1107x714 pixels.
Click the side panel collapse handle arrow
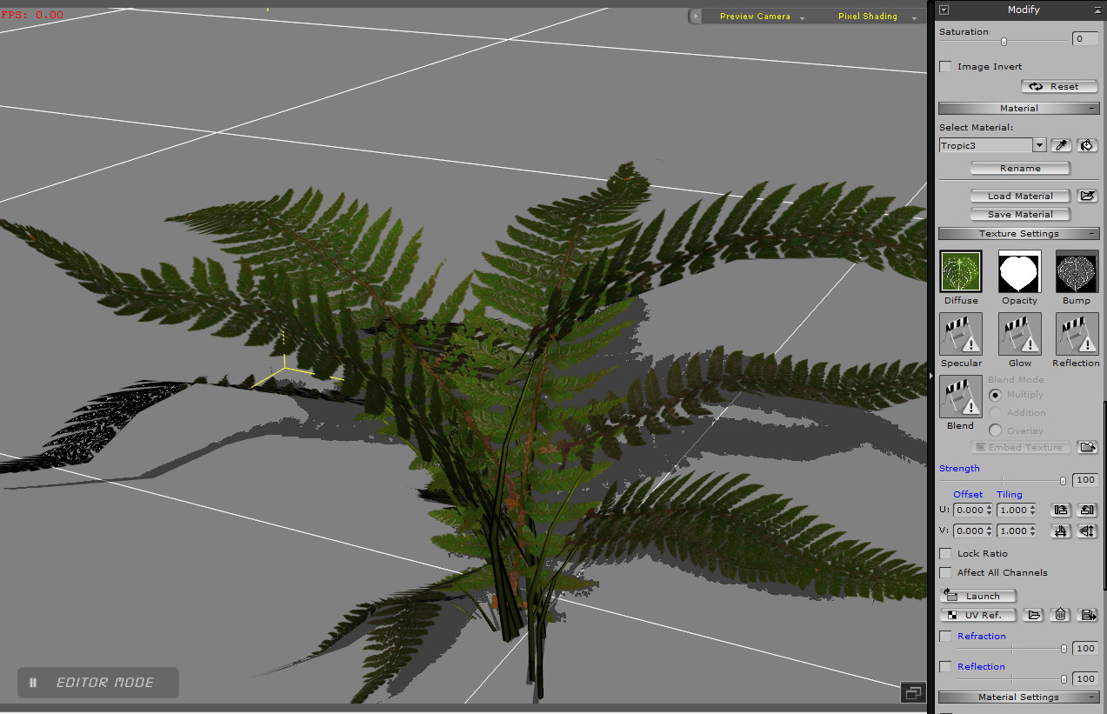931,376
